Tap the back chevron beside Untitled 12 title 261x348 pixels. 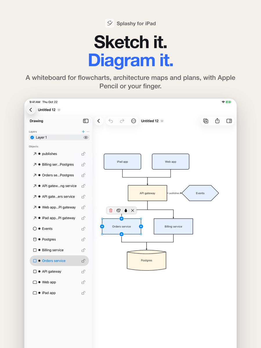pos(31,110)
